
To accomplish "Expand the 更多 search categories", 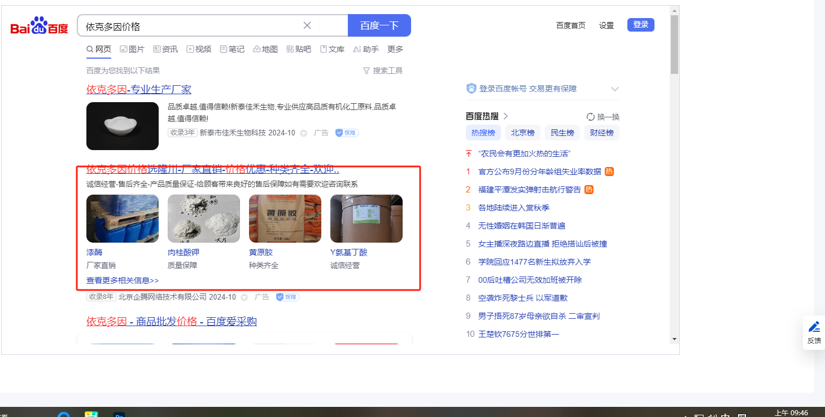I will point(395,49).
